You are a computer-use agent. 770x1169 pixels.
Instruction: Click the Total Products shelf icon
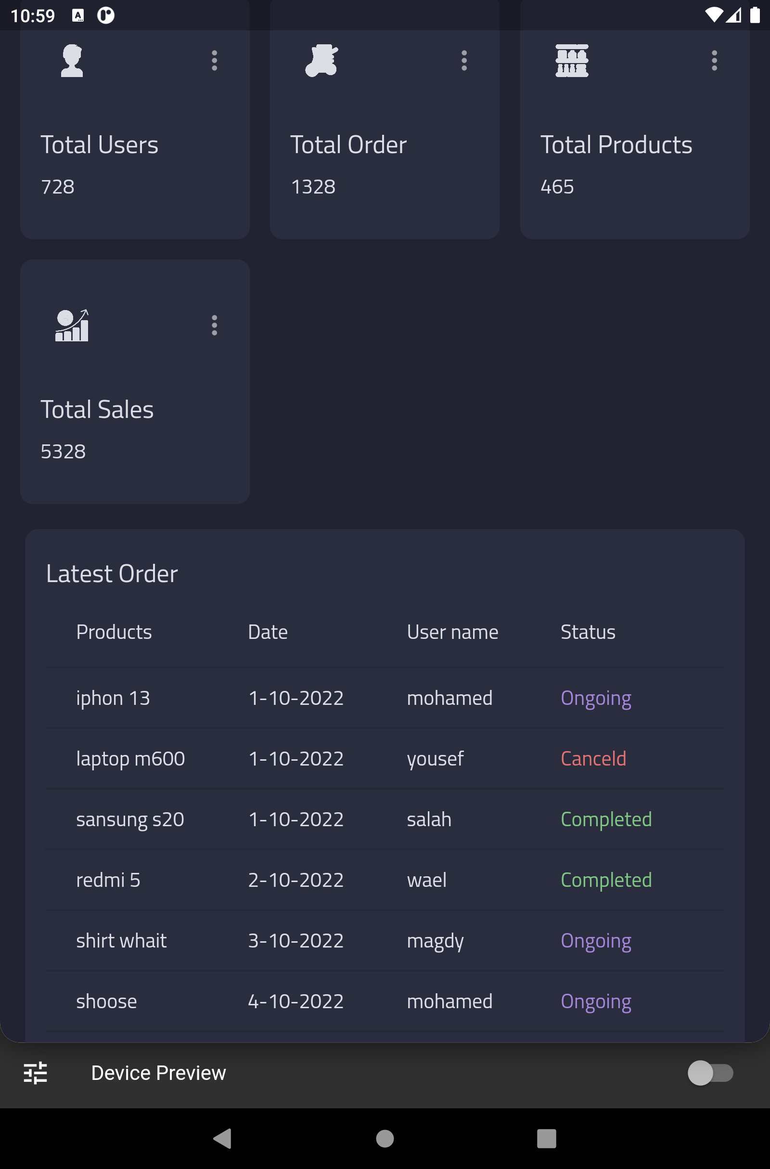tap(571, 60)
